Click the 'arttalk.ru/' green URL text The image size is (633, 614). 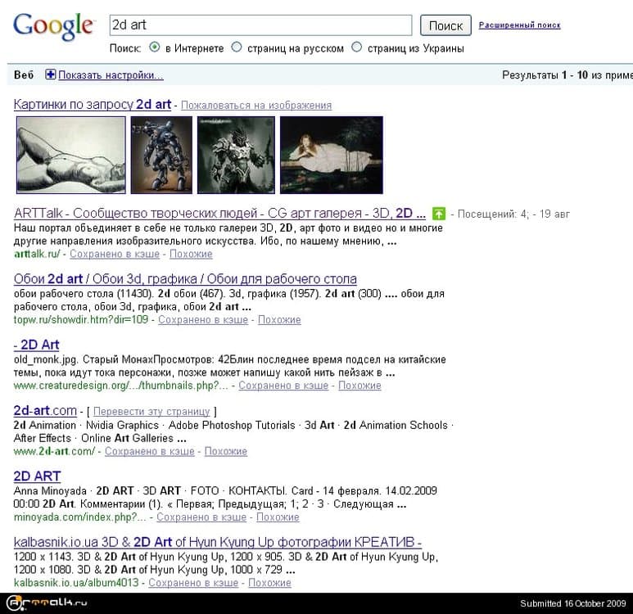(37, 254)
